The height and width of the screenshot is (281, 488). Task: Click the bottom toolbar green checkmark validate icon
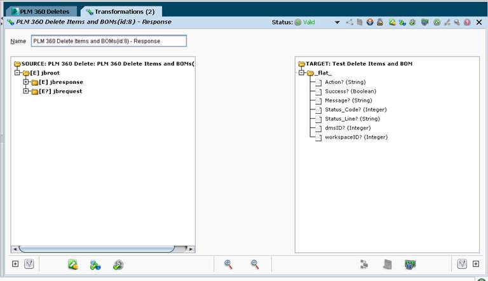pos(118,265)
